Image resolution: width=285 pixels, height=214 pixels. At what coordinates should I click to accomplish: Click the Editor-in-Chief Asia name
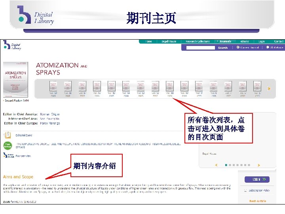click(x=49, y=118)
